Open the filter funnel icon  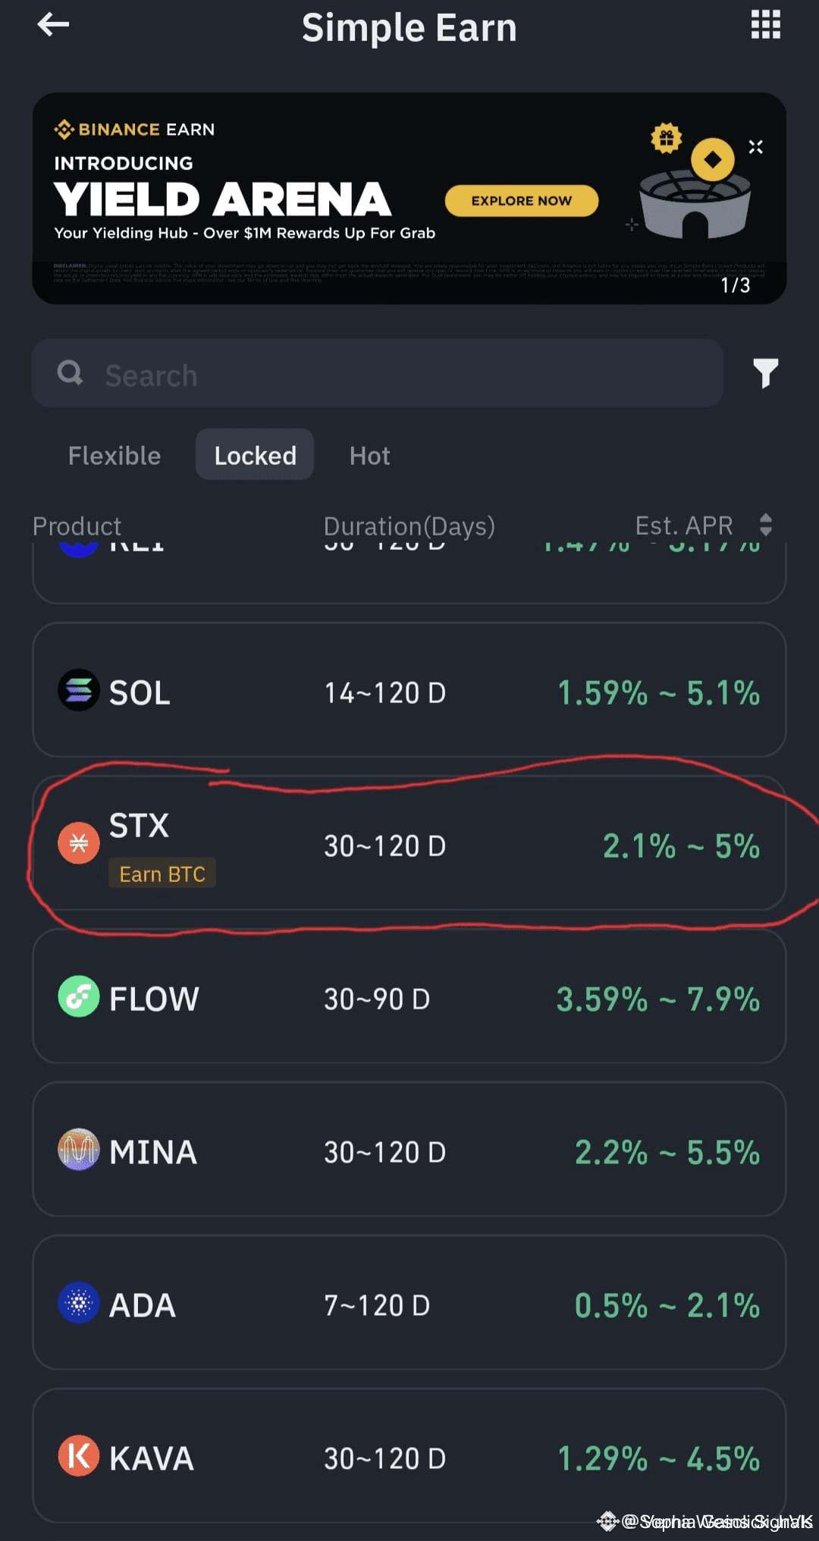point(765,373)
